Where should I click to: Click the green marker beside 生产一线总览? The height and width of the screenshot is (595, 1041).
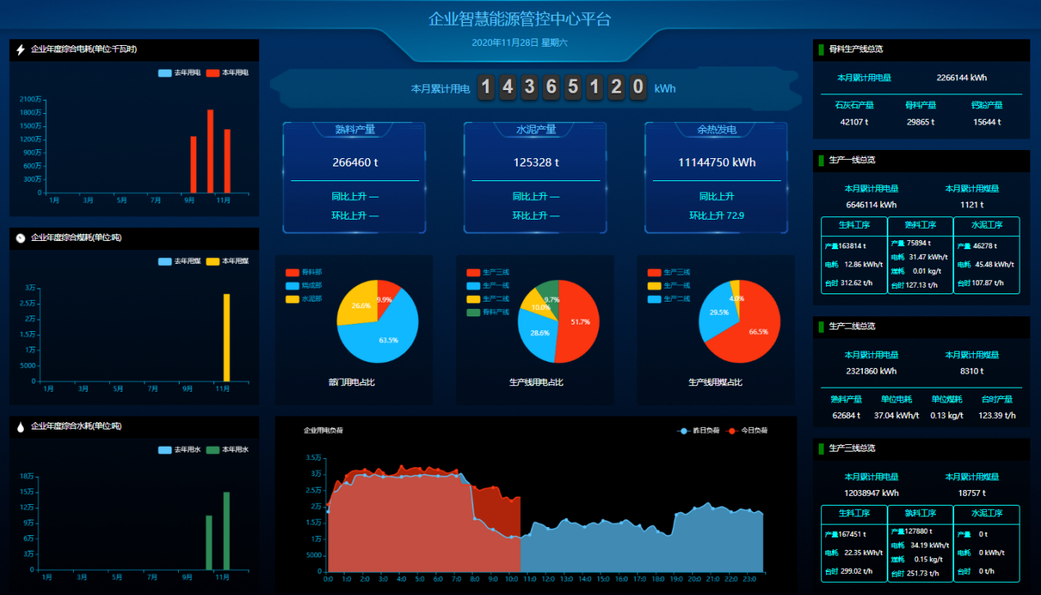pyautogui.click(x=821, y=160)
